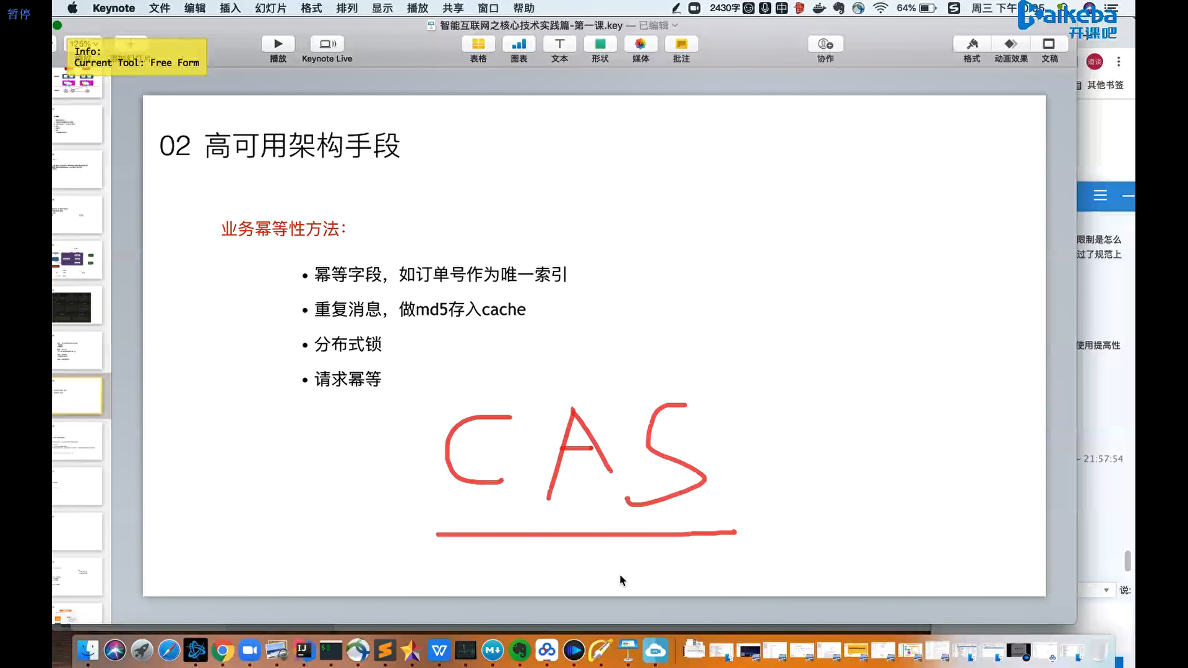The height and width of the screenshot is (668, 1188).
Task: Open the 幻灯片 (Slide) menu
Action: [x=270, y=8]
